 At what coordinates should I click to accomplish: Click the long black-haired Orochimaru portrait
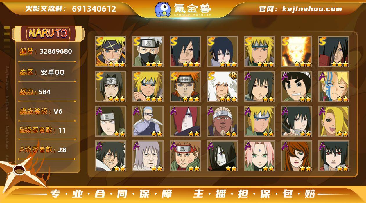[x=223, y=156]
